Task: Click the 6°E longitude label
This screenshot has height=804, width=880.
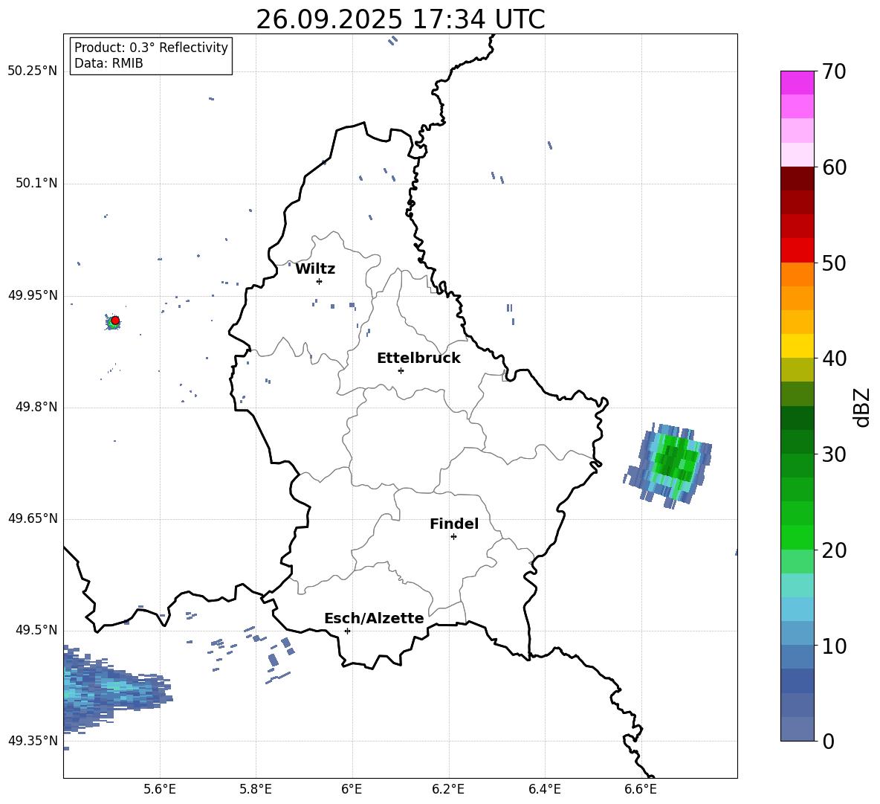Action: 352,789
